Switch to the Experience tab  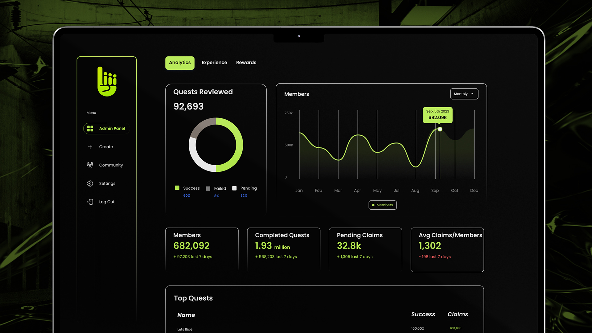click(214, 63)
